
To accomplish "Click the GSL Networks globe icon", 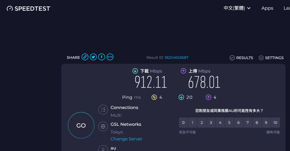I will [103, 126].
